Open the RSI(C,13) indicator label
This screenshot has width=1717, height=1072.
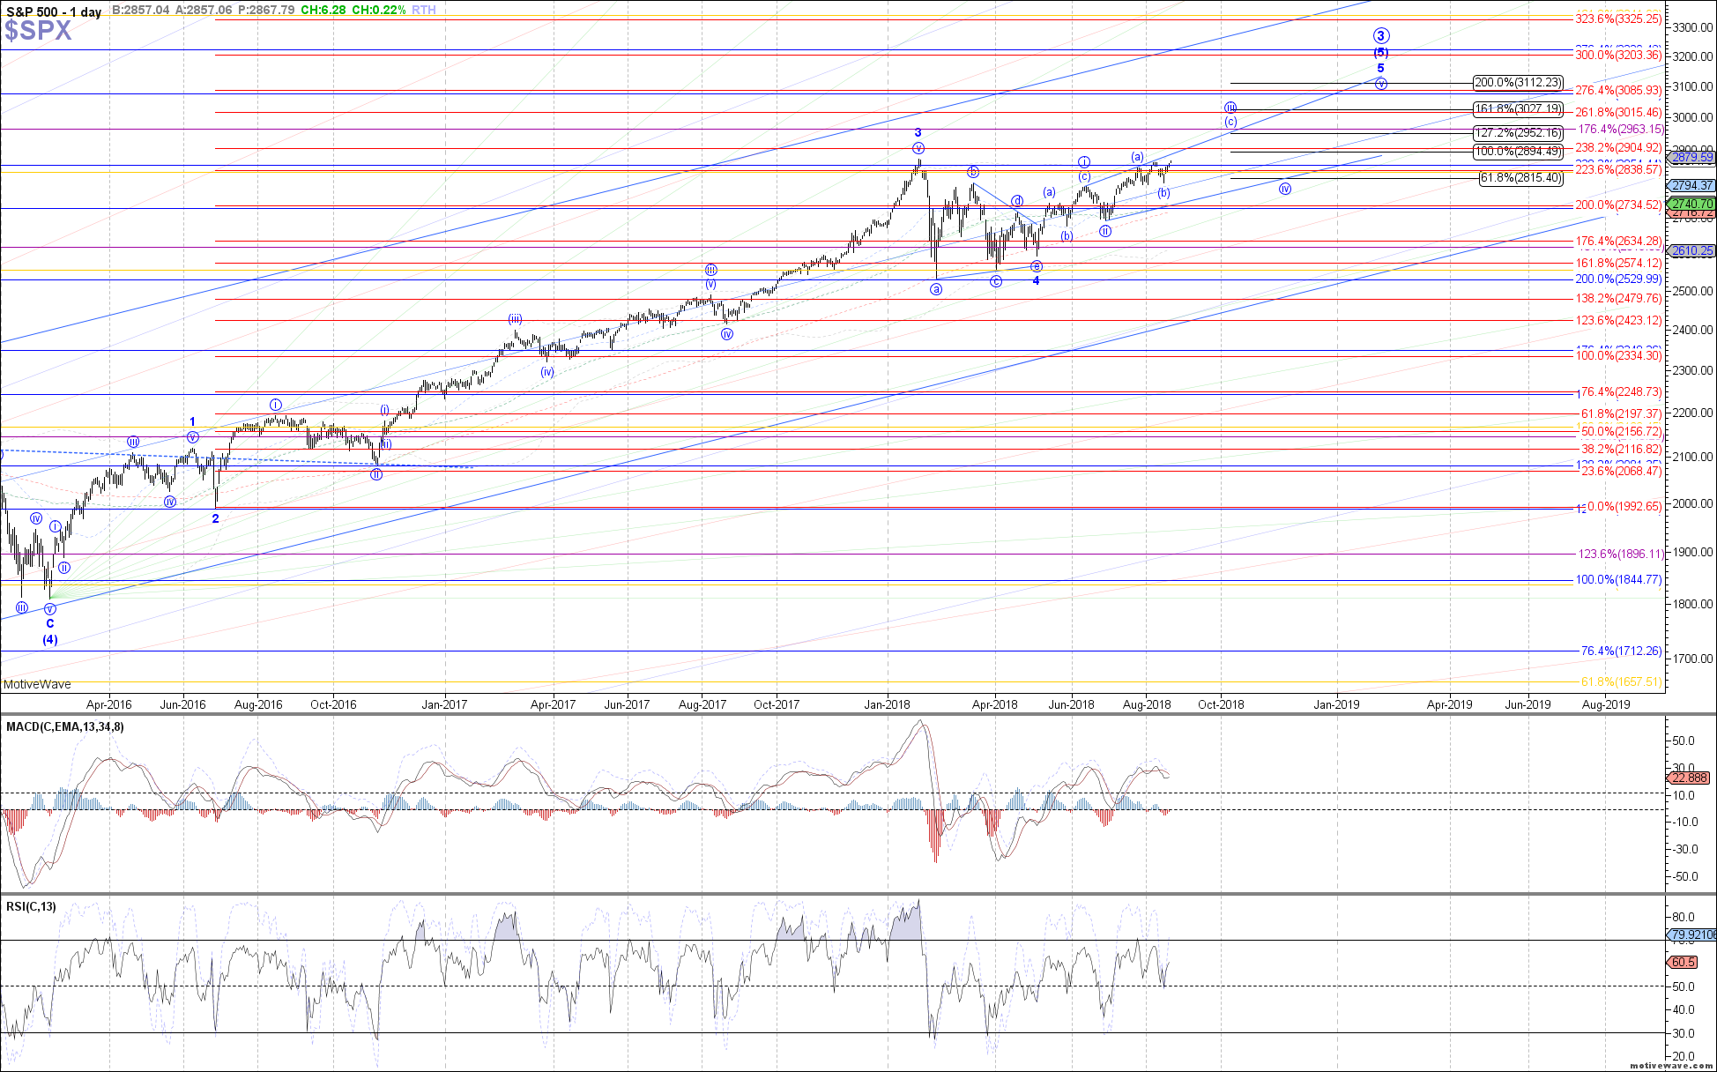pyautogui.click(x=31, y=906)
